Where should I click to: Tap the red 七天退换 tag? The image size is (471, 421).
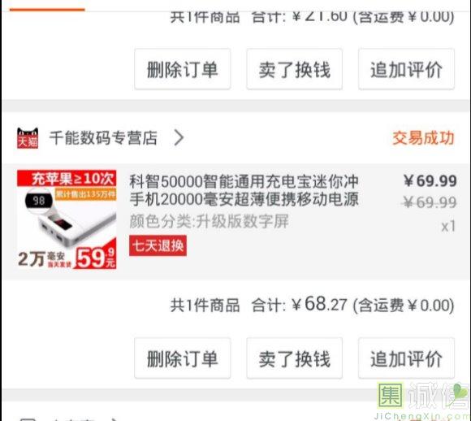(158, 245)
